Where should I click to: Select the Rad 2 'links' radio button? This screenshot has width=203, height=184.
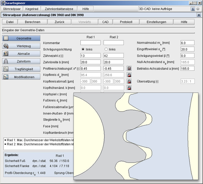pyautogui.click(x=106, y=49)
